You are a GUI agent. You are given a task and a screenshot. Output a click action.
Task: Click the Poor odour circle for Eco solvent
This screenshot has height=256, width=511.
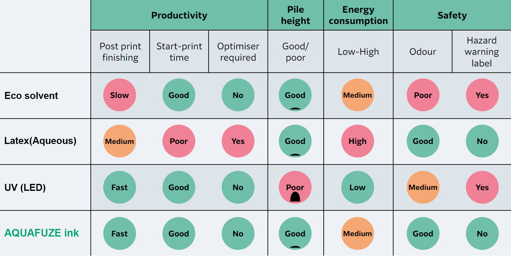[x=423, y=95]
